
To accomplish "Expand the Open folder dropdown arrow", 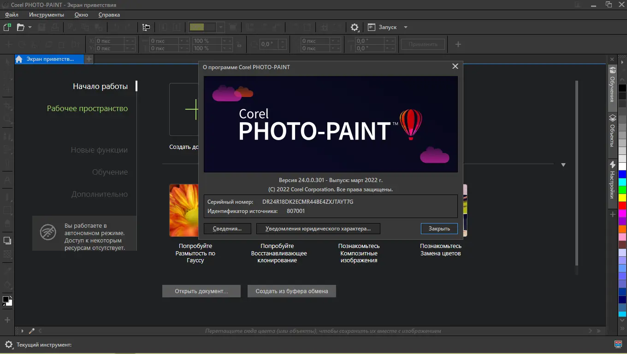I will click(x=30, y=27).
